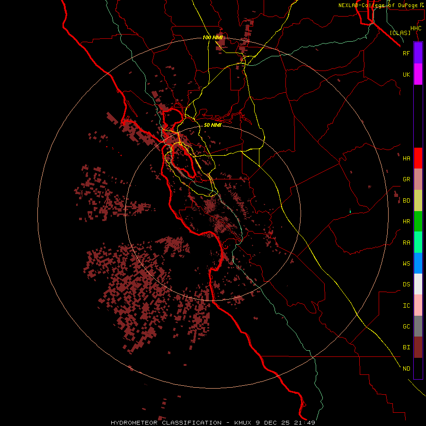This screenshot has width=426, height=426.
Task: Click the UK magenta legend swatch
Action: click(418, 74)
